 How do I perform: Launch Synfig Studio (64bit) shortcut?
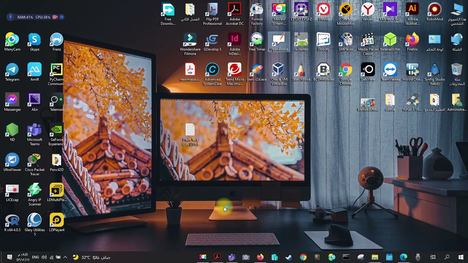pos(435,74)
